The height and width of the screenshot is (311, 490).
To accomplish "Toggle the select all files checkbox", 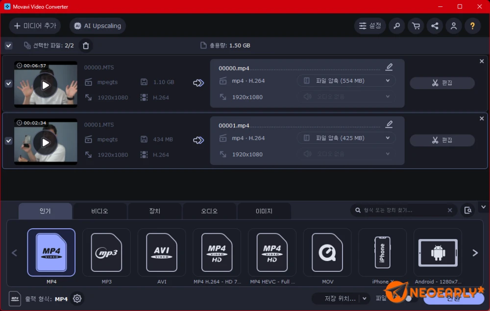I will pos(8,46).
